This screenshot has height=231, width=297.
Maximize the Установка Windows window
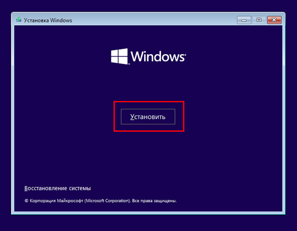259,20
